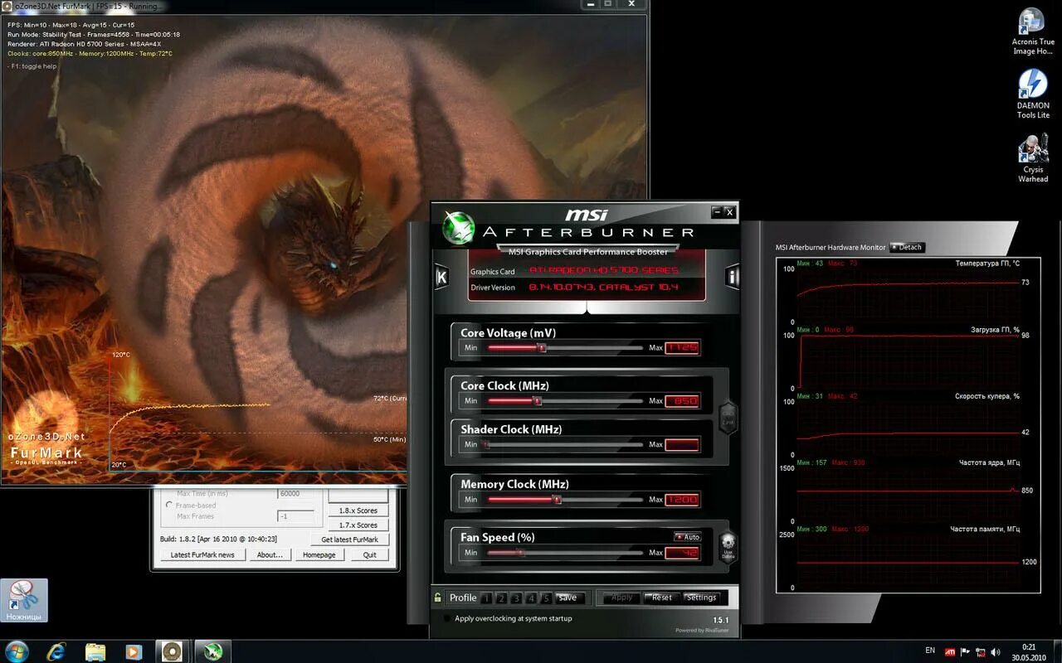The width and height of the screenshot is (1062, 663).
Task: Select Profile slot 4
Action: coord(531,598)
